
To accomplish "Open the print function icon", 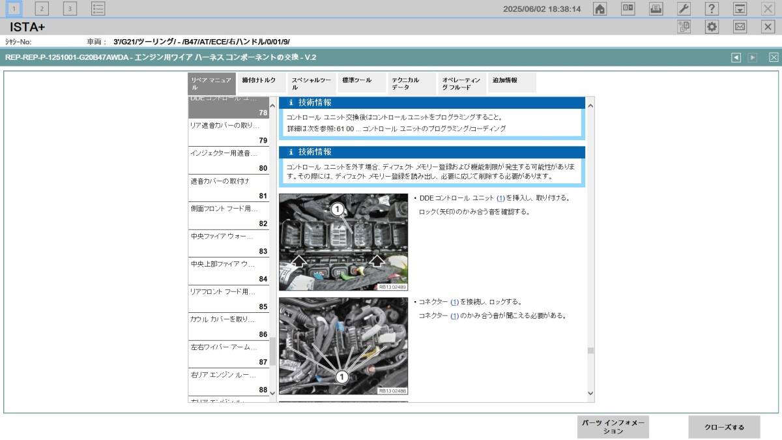I will (655, 9).
